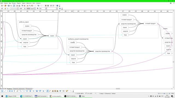
Task: Expand the Curve tool options arrow
Action: coord(19,91)
